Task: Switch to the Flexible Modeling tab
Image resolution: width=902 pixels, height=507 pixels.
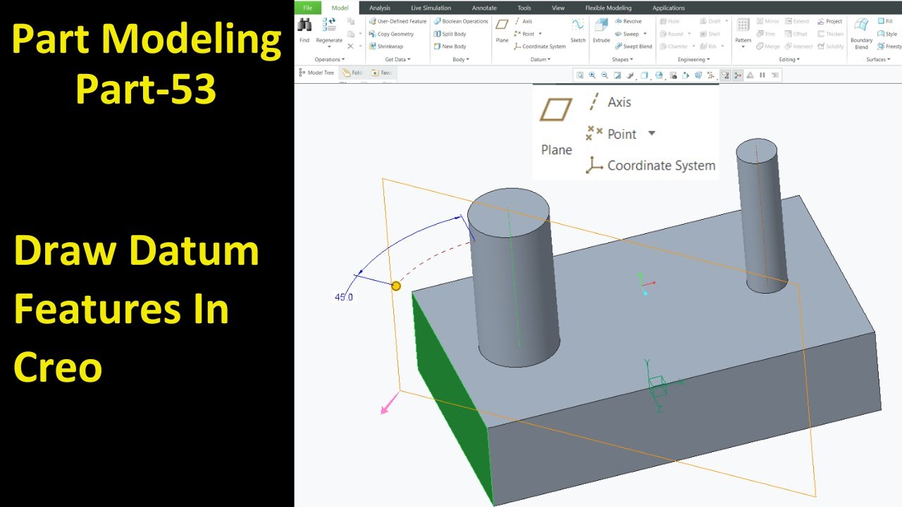Action: click(608, 8)
